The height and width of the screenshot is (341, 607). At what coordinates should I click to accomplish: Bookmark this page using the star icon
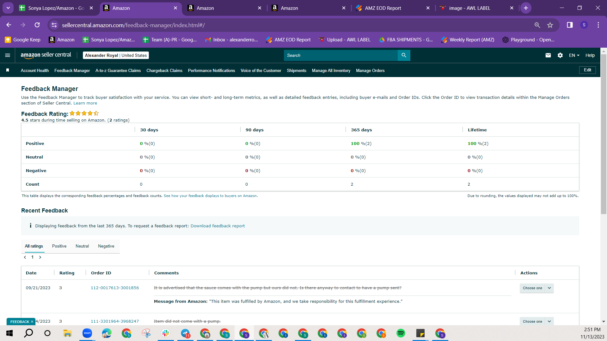550,25
